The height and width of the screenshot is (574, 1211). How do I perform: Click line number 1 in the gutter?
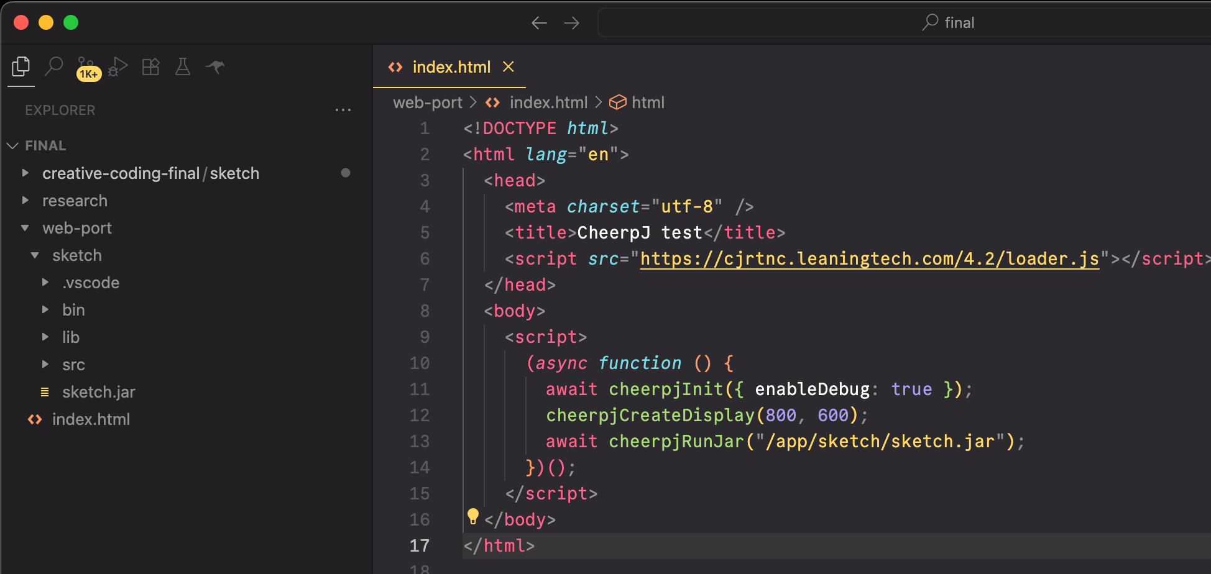(x=425, y=128)
